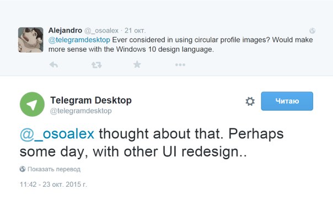Click the reply arrow icon under Alejandro's tweet
Image resolution: width=333 pixels, height=216 pixels.
tap(53, 64)
